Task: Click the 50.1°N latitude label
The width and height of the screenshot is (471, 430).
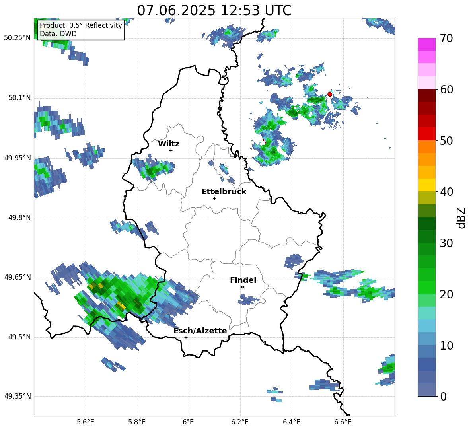Action: [x=19, y=98]
